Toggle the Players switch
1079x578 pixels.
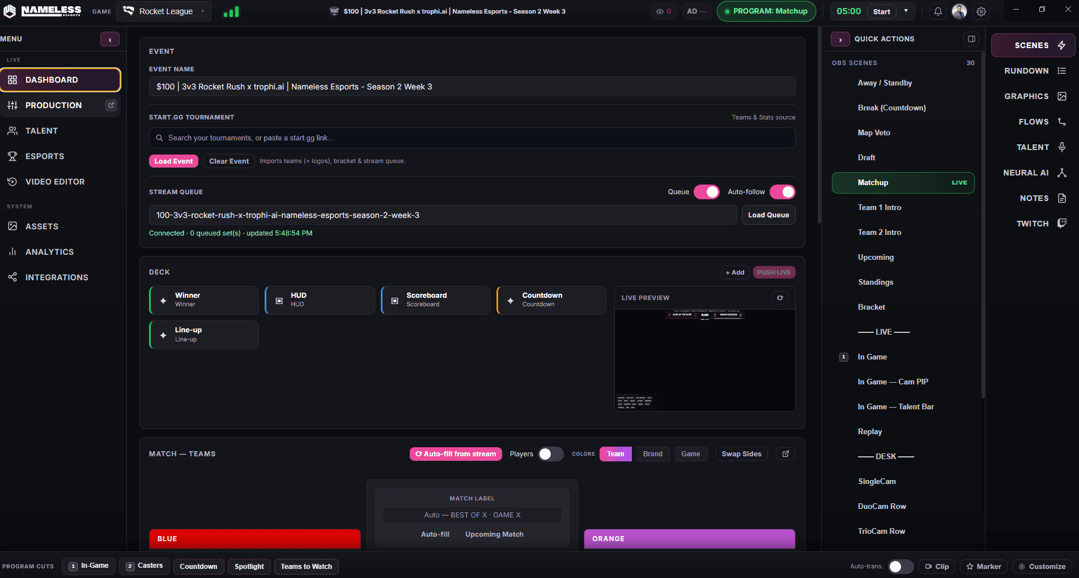(x=550, y=454)
